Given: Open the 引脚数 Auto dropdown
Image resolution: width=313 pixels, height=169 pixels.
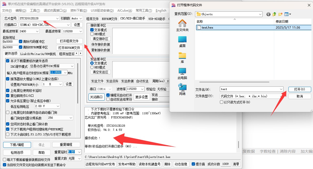Looking at the screenshot, I should tap(77, 18).
